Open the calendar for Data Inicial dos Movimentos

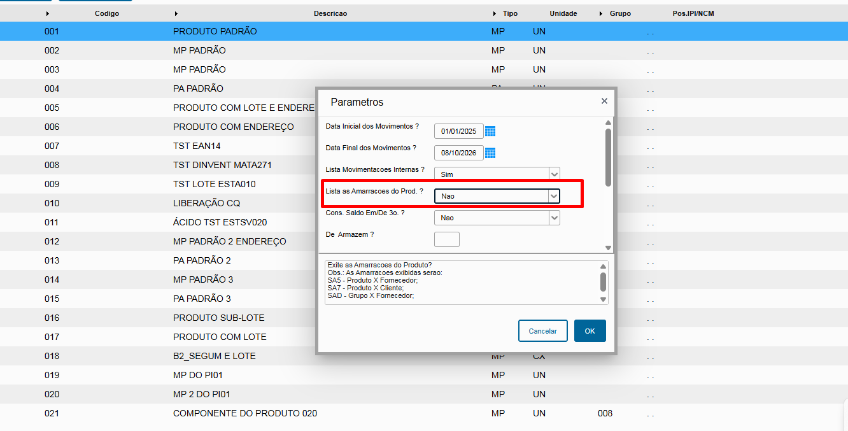pyautogui.click(x=490, y=131)
